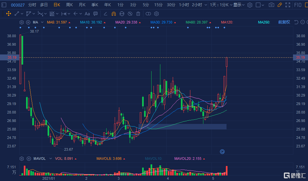Select the polygon shape drawing tool
The width and height of the screenshot is (308, 181).
pyautogui.click(x=28, y=14)
